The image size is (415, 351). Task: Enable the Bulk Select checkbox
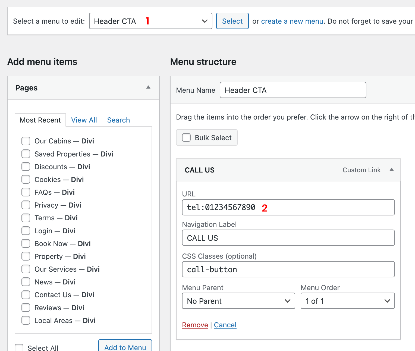coord(186,137)
